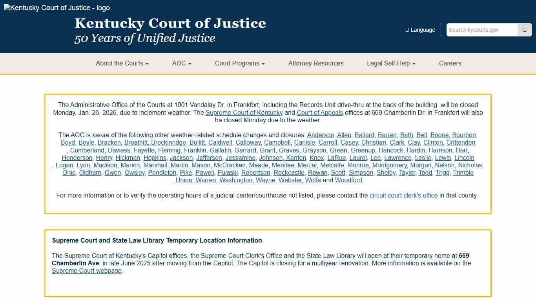
Task: Click the Court of Appeals link
Action: 320,112
